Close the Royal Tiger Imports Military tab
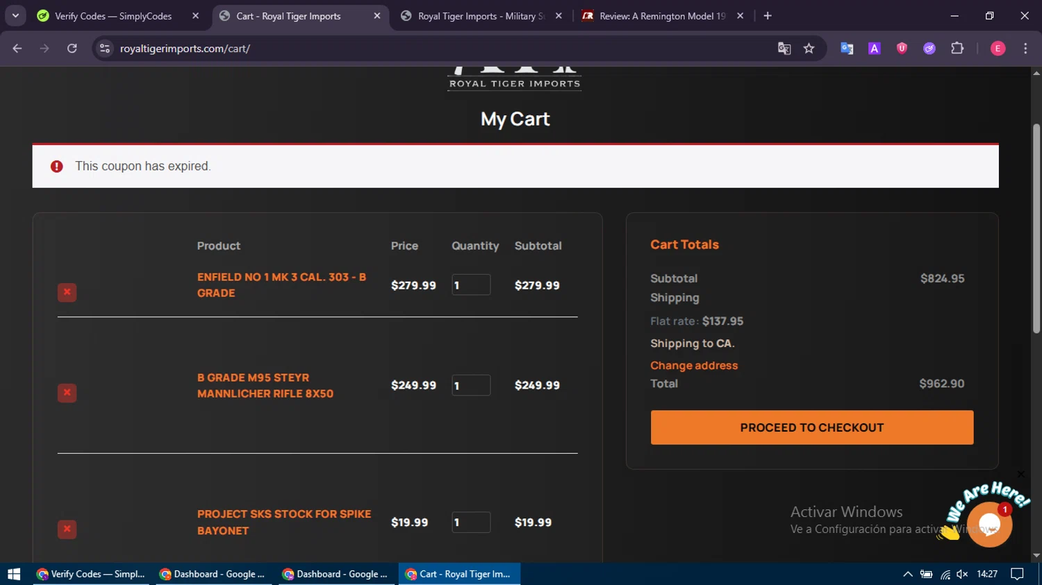Screen dimensions: 1042x585 pyautogui.click(x=559, y=16)
